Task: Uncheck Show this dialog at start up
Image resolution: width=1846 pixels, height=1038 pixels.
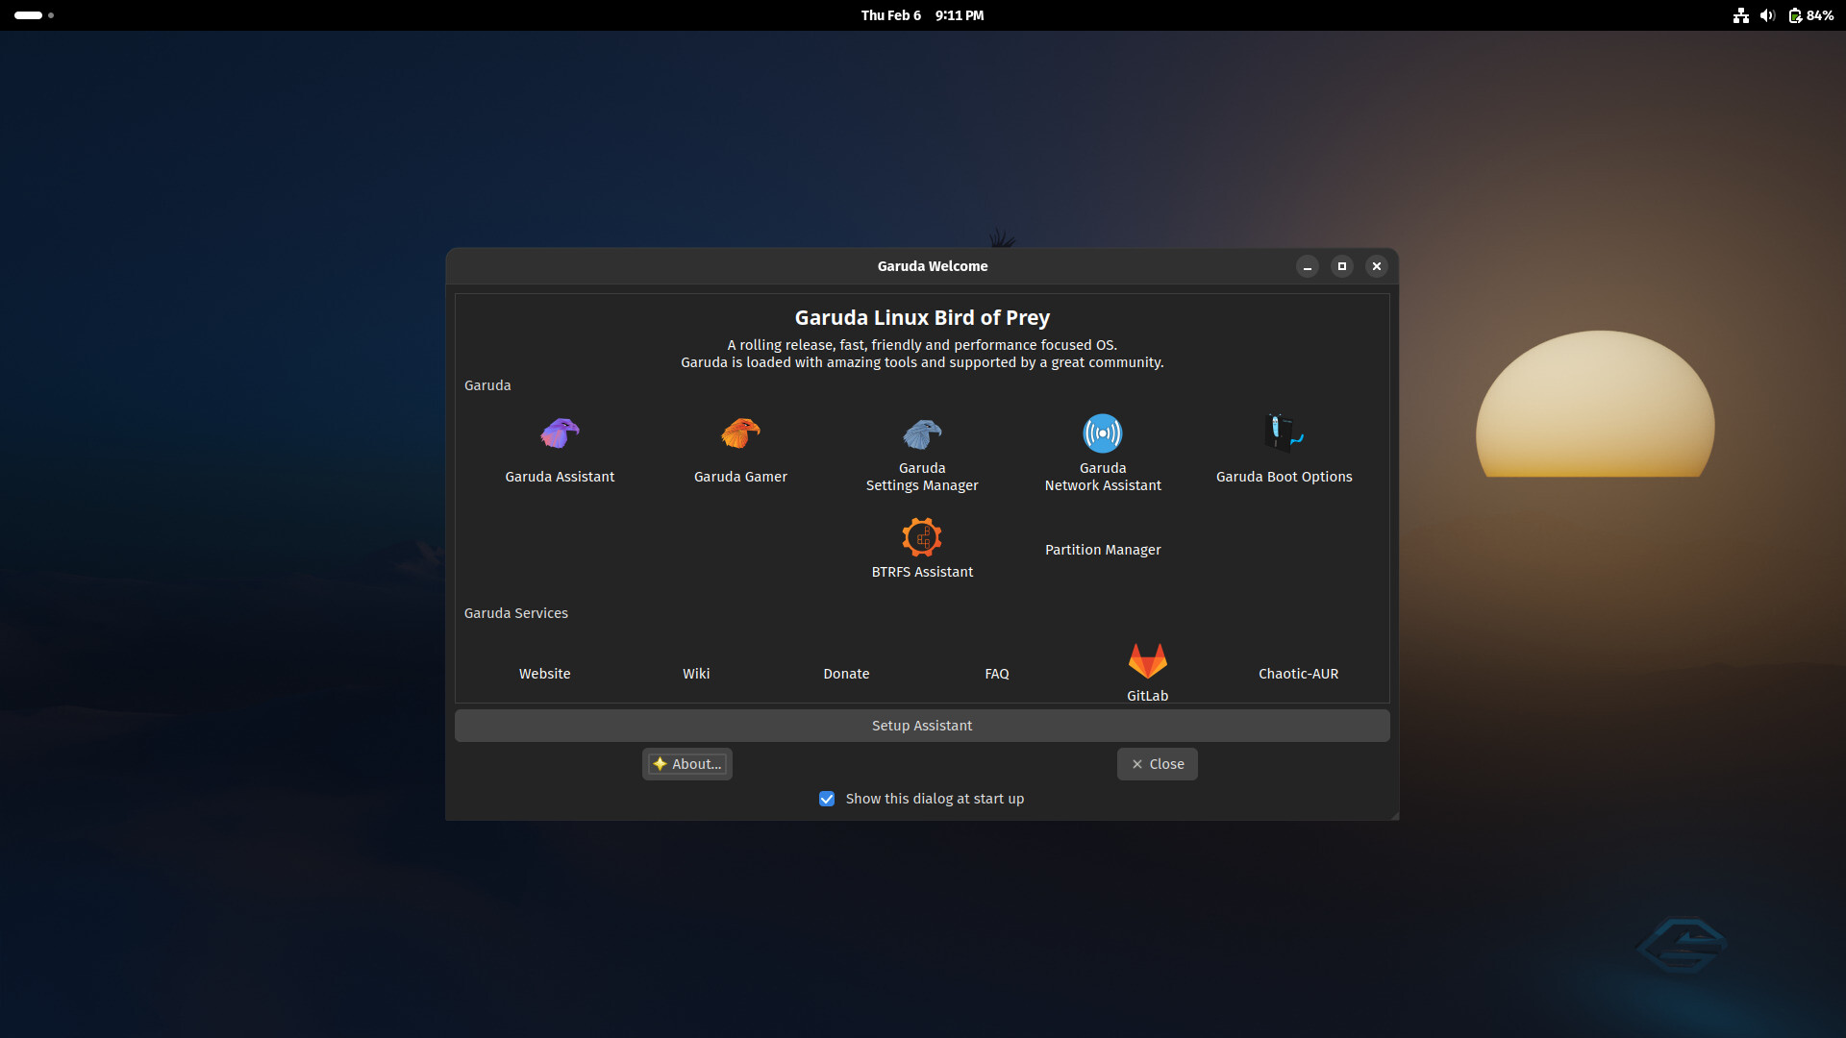Action: [827, 799]
